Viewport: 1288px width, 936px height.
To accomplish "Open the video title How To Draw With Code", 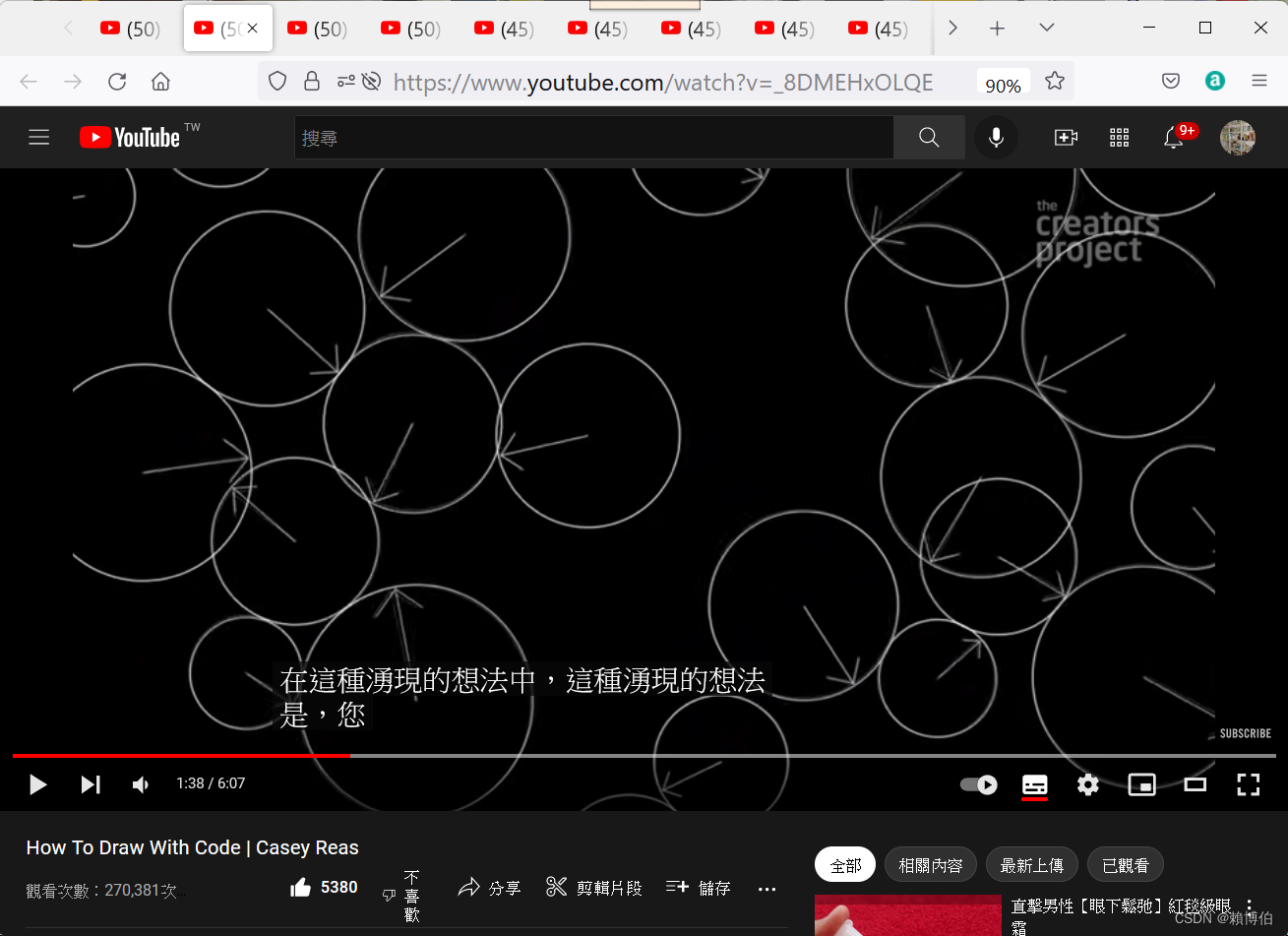I will (192, 847).
